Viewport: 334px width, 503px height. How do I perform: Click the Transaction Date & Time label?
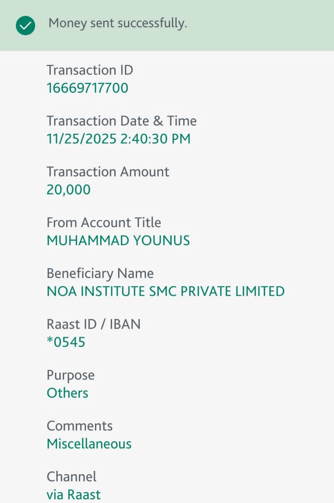tap(121, 121)
